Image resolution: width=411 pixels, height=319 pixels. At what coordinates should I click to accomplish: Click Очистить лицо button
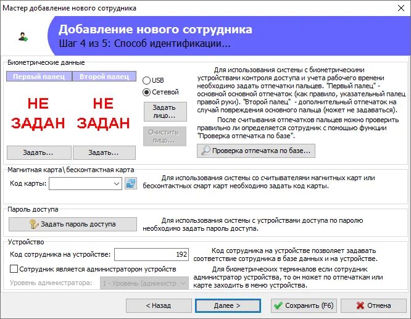tap(165, 136)
